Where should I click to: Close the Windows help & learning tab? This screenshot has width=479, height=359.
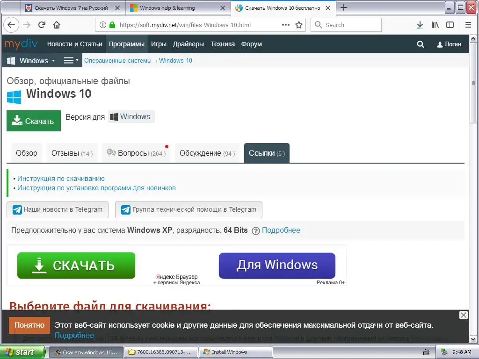[223, 8]
